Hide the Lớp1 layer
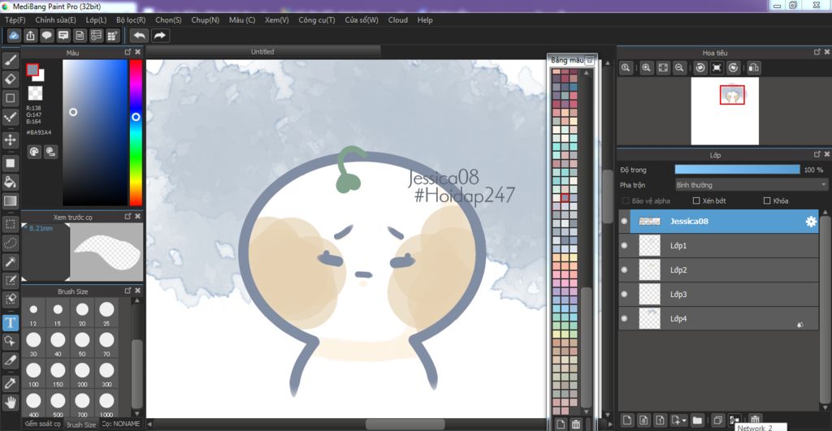Viewport: 832px width, 431px height. click(624, 245)
